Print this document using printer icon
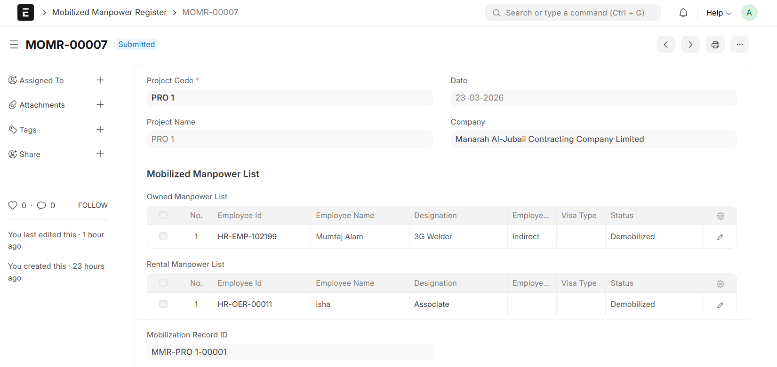Viewport: 777px width, 367px height. (x=715, y=45)
